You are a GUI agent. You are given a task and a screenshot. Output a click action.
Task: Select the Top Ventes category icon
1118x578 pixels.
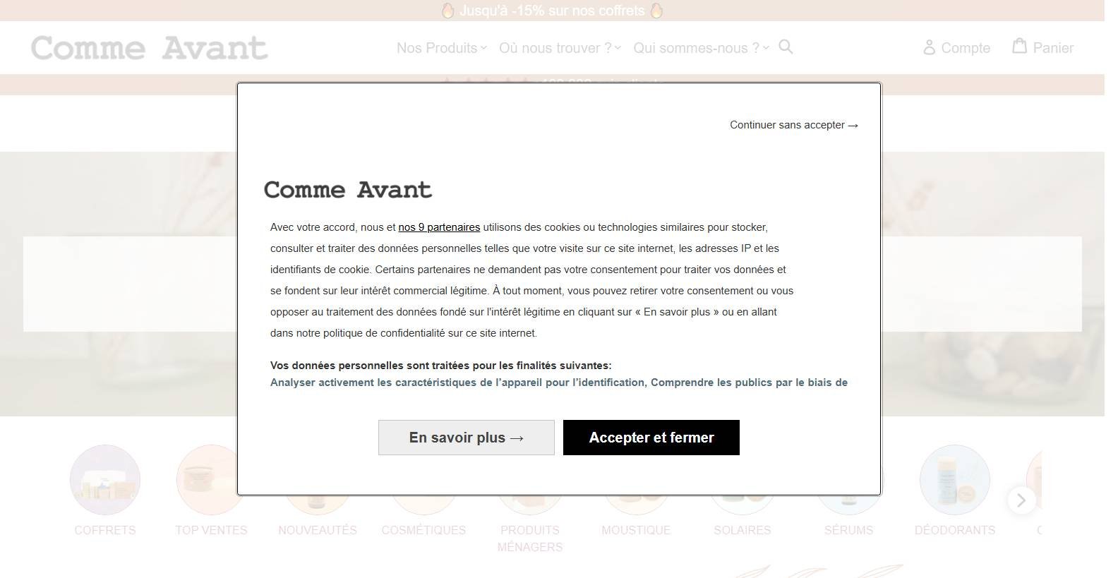(x=211, y=480)
